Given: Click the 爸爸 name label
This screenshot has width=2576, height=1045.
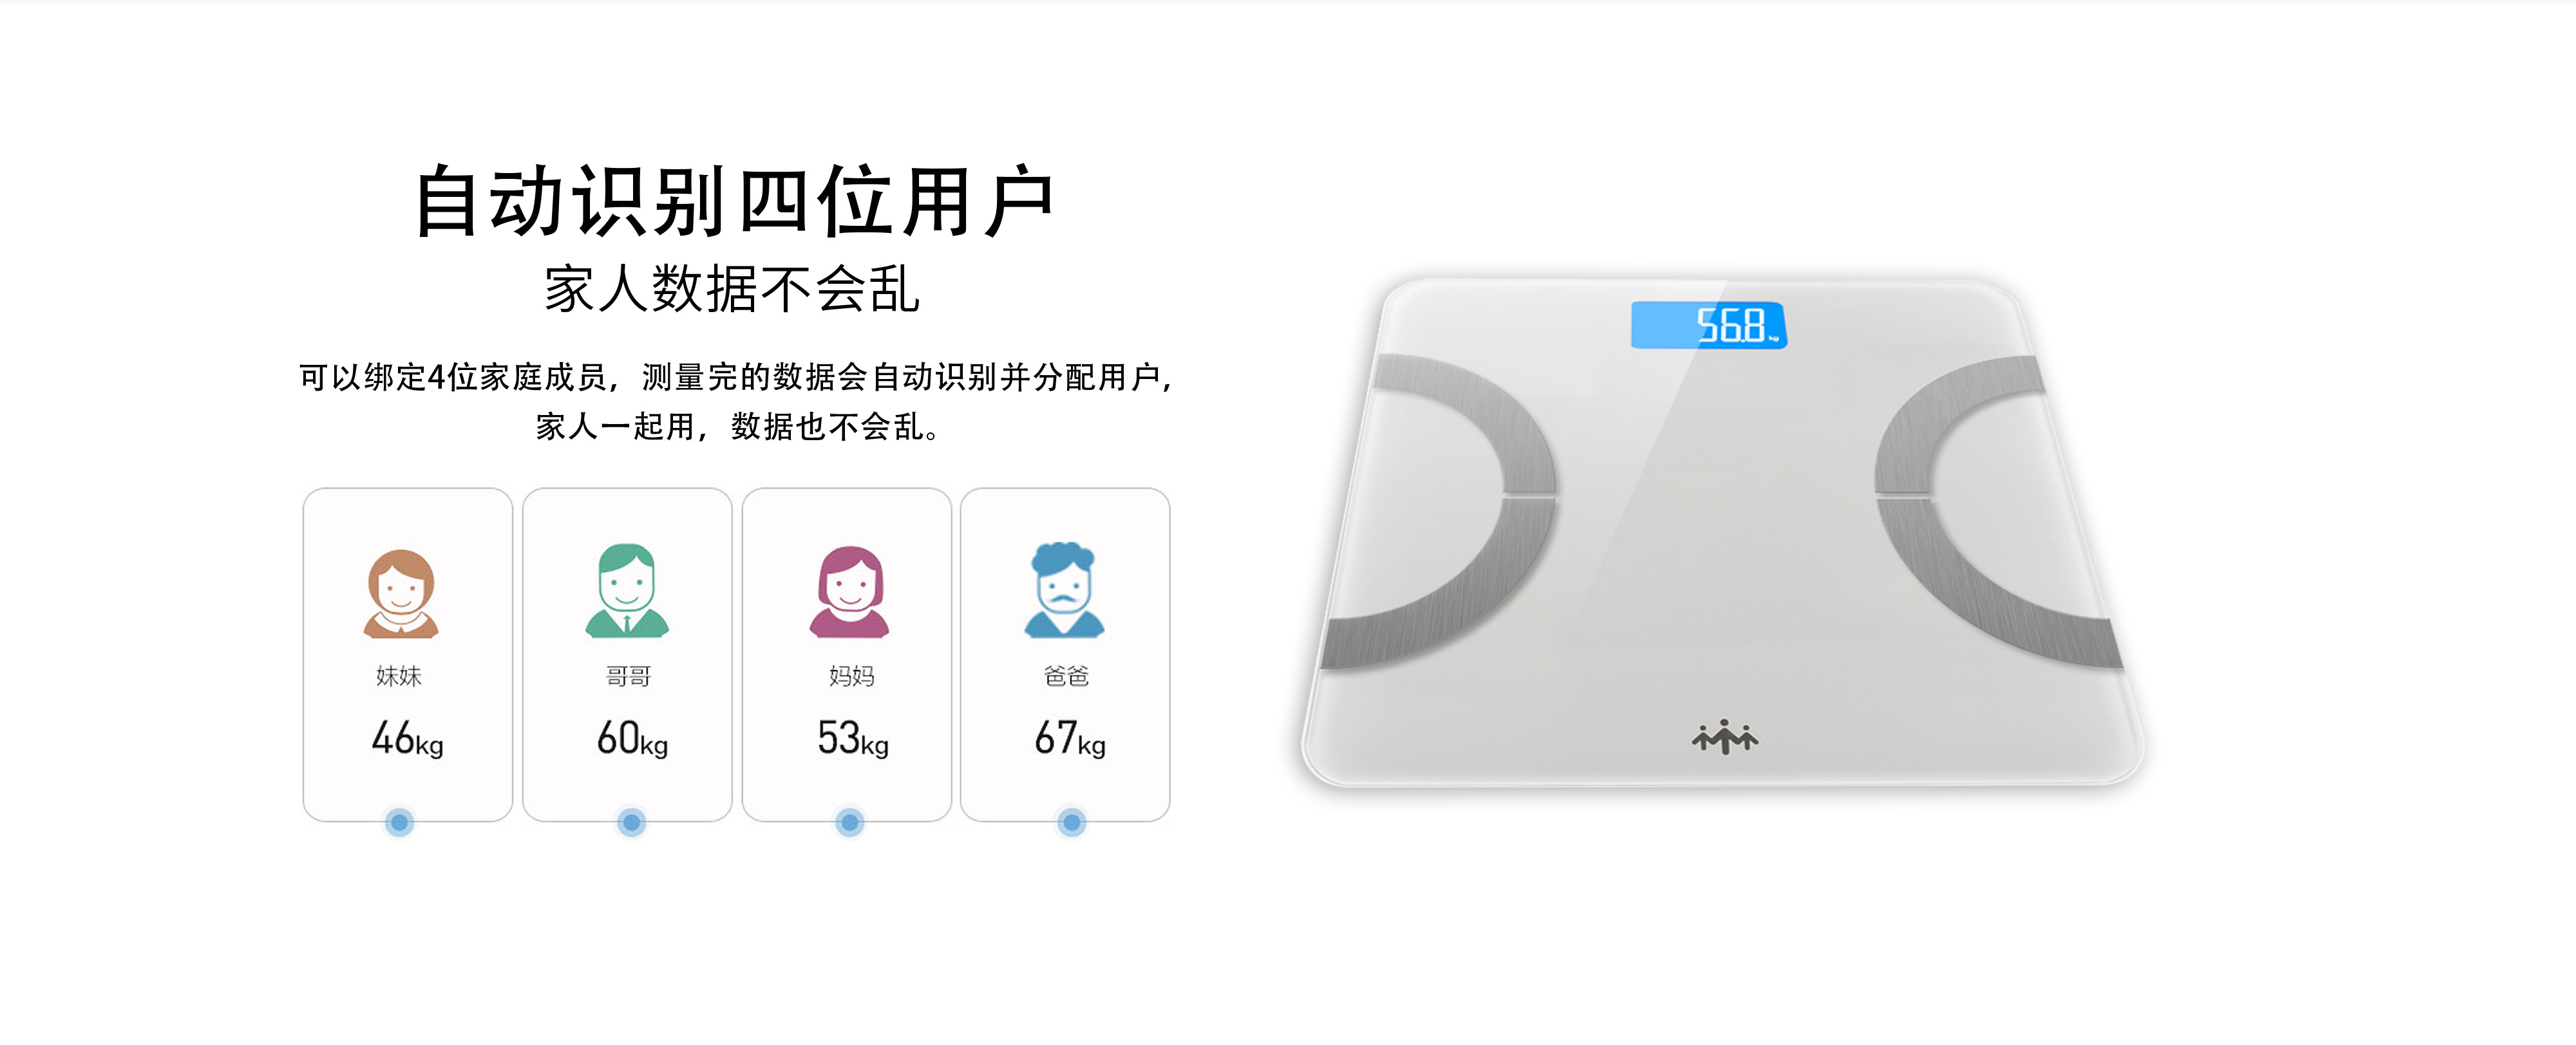Looking at the screenshot, I should 1066,676.
